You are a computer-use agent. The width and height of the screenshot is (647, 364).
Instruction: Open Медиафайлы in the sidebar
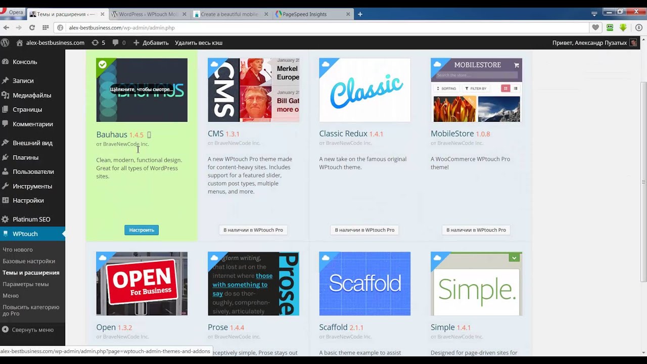click(x=32, y=95)
